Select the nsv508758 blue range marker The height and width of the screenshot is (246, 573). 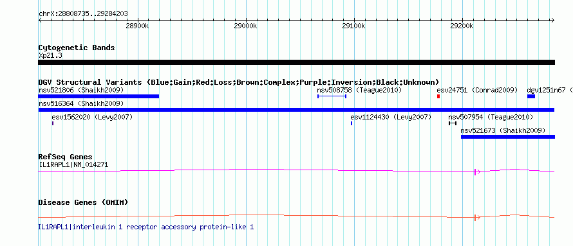coord(332,96)
